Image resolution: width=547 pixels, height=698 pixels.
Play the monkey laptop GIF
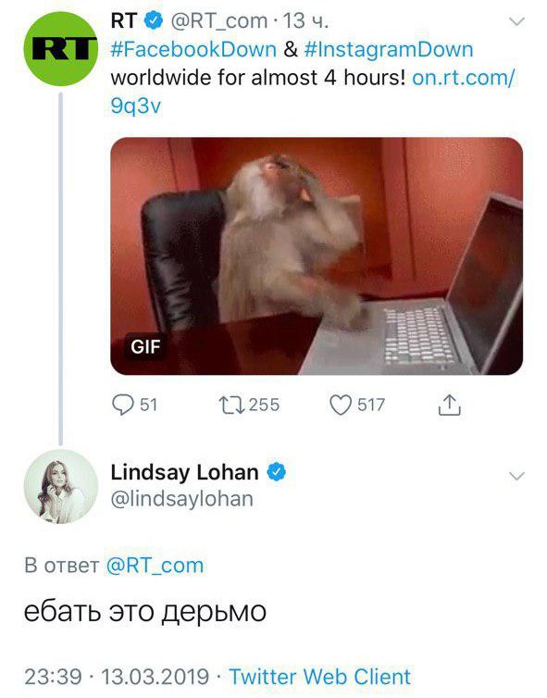[x=317, y=256]
